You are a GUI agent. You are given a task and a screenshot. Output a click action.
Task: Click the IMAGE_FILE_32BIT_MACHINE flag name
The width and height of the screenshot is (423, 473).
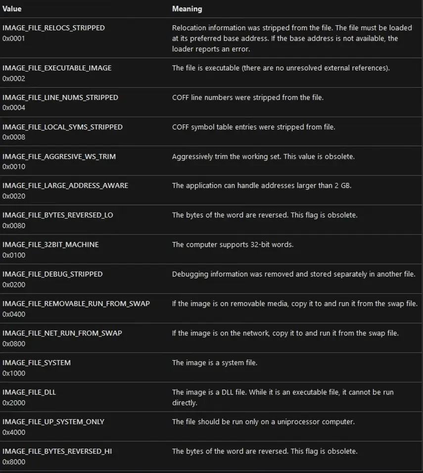point(50,245)
